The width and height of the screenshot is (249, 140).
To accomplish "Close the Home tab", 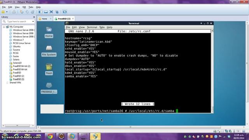I will [x=51, y=19].
